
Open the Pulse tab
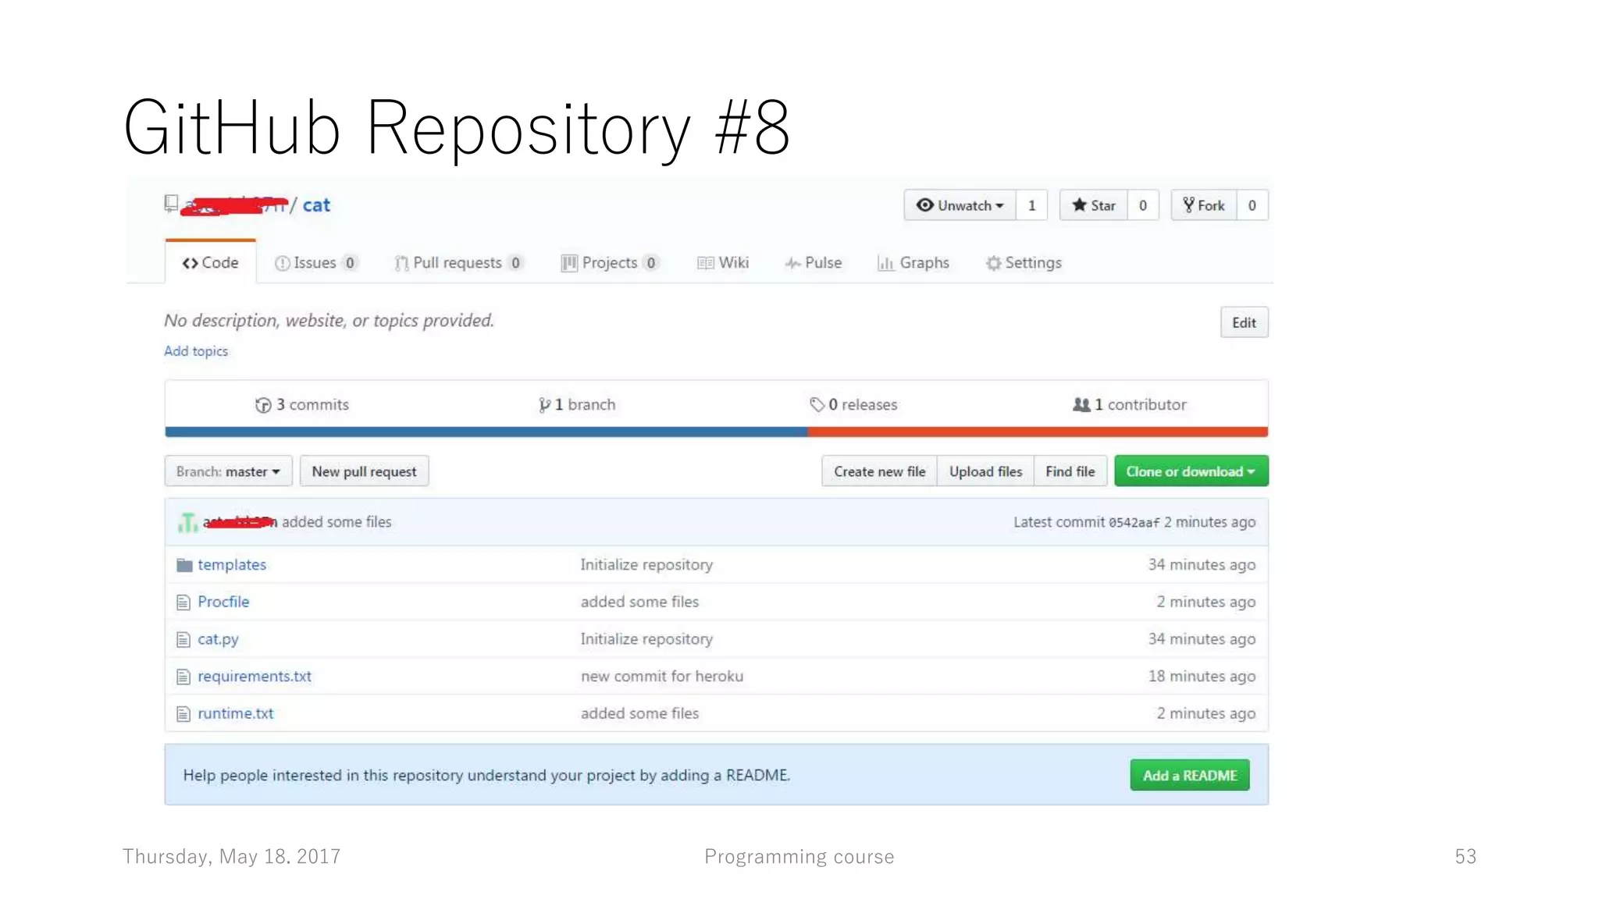pos(813,263)
